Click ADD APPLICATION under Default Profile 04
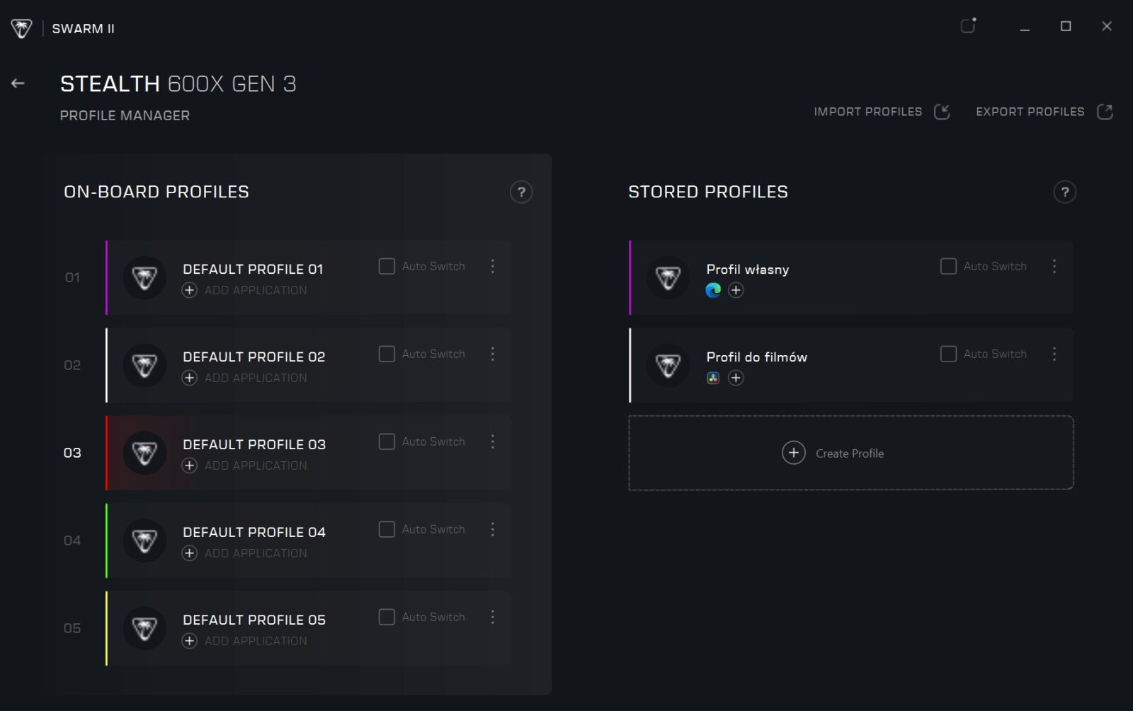 [255, 553]
